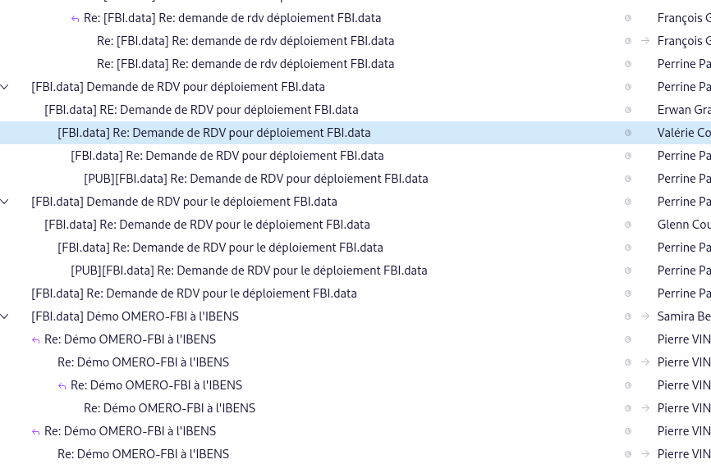Open "[PUB][FBI.data] Re: Demande de RDV pour le déploiement"
The height and width of the screenshot is (464, 711).
(249, 271)
